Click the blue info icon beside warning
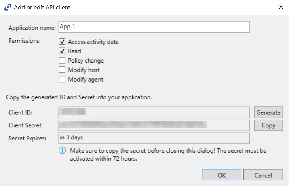289x186 pixels. [x=62, y=150]
